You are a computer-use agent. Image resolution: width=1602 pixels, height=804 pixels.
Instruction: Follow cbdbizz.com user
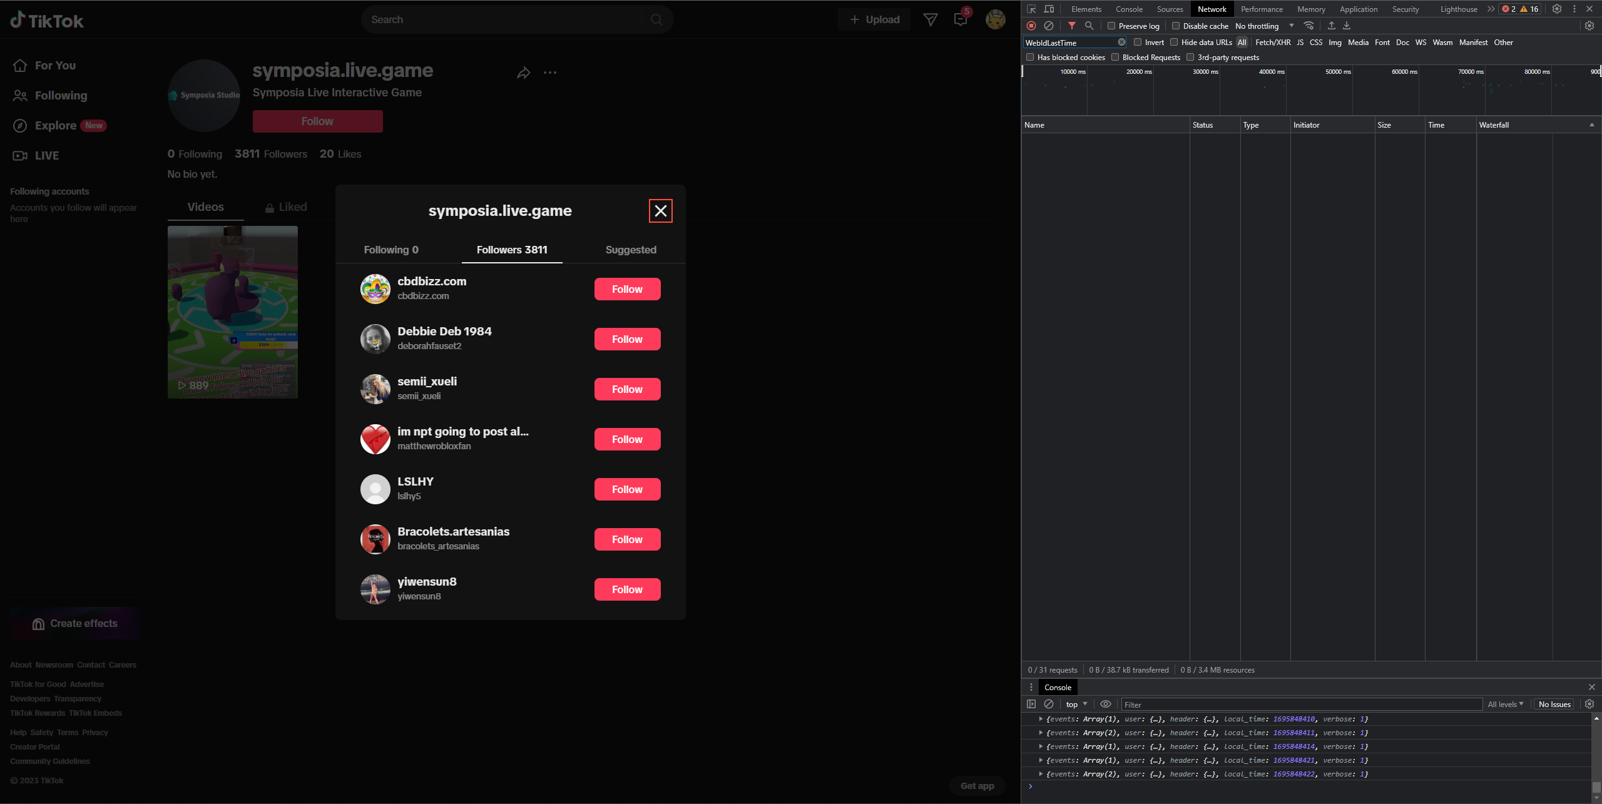(627, 289)
